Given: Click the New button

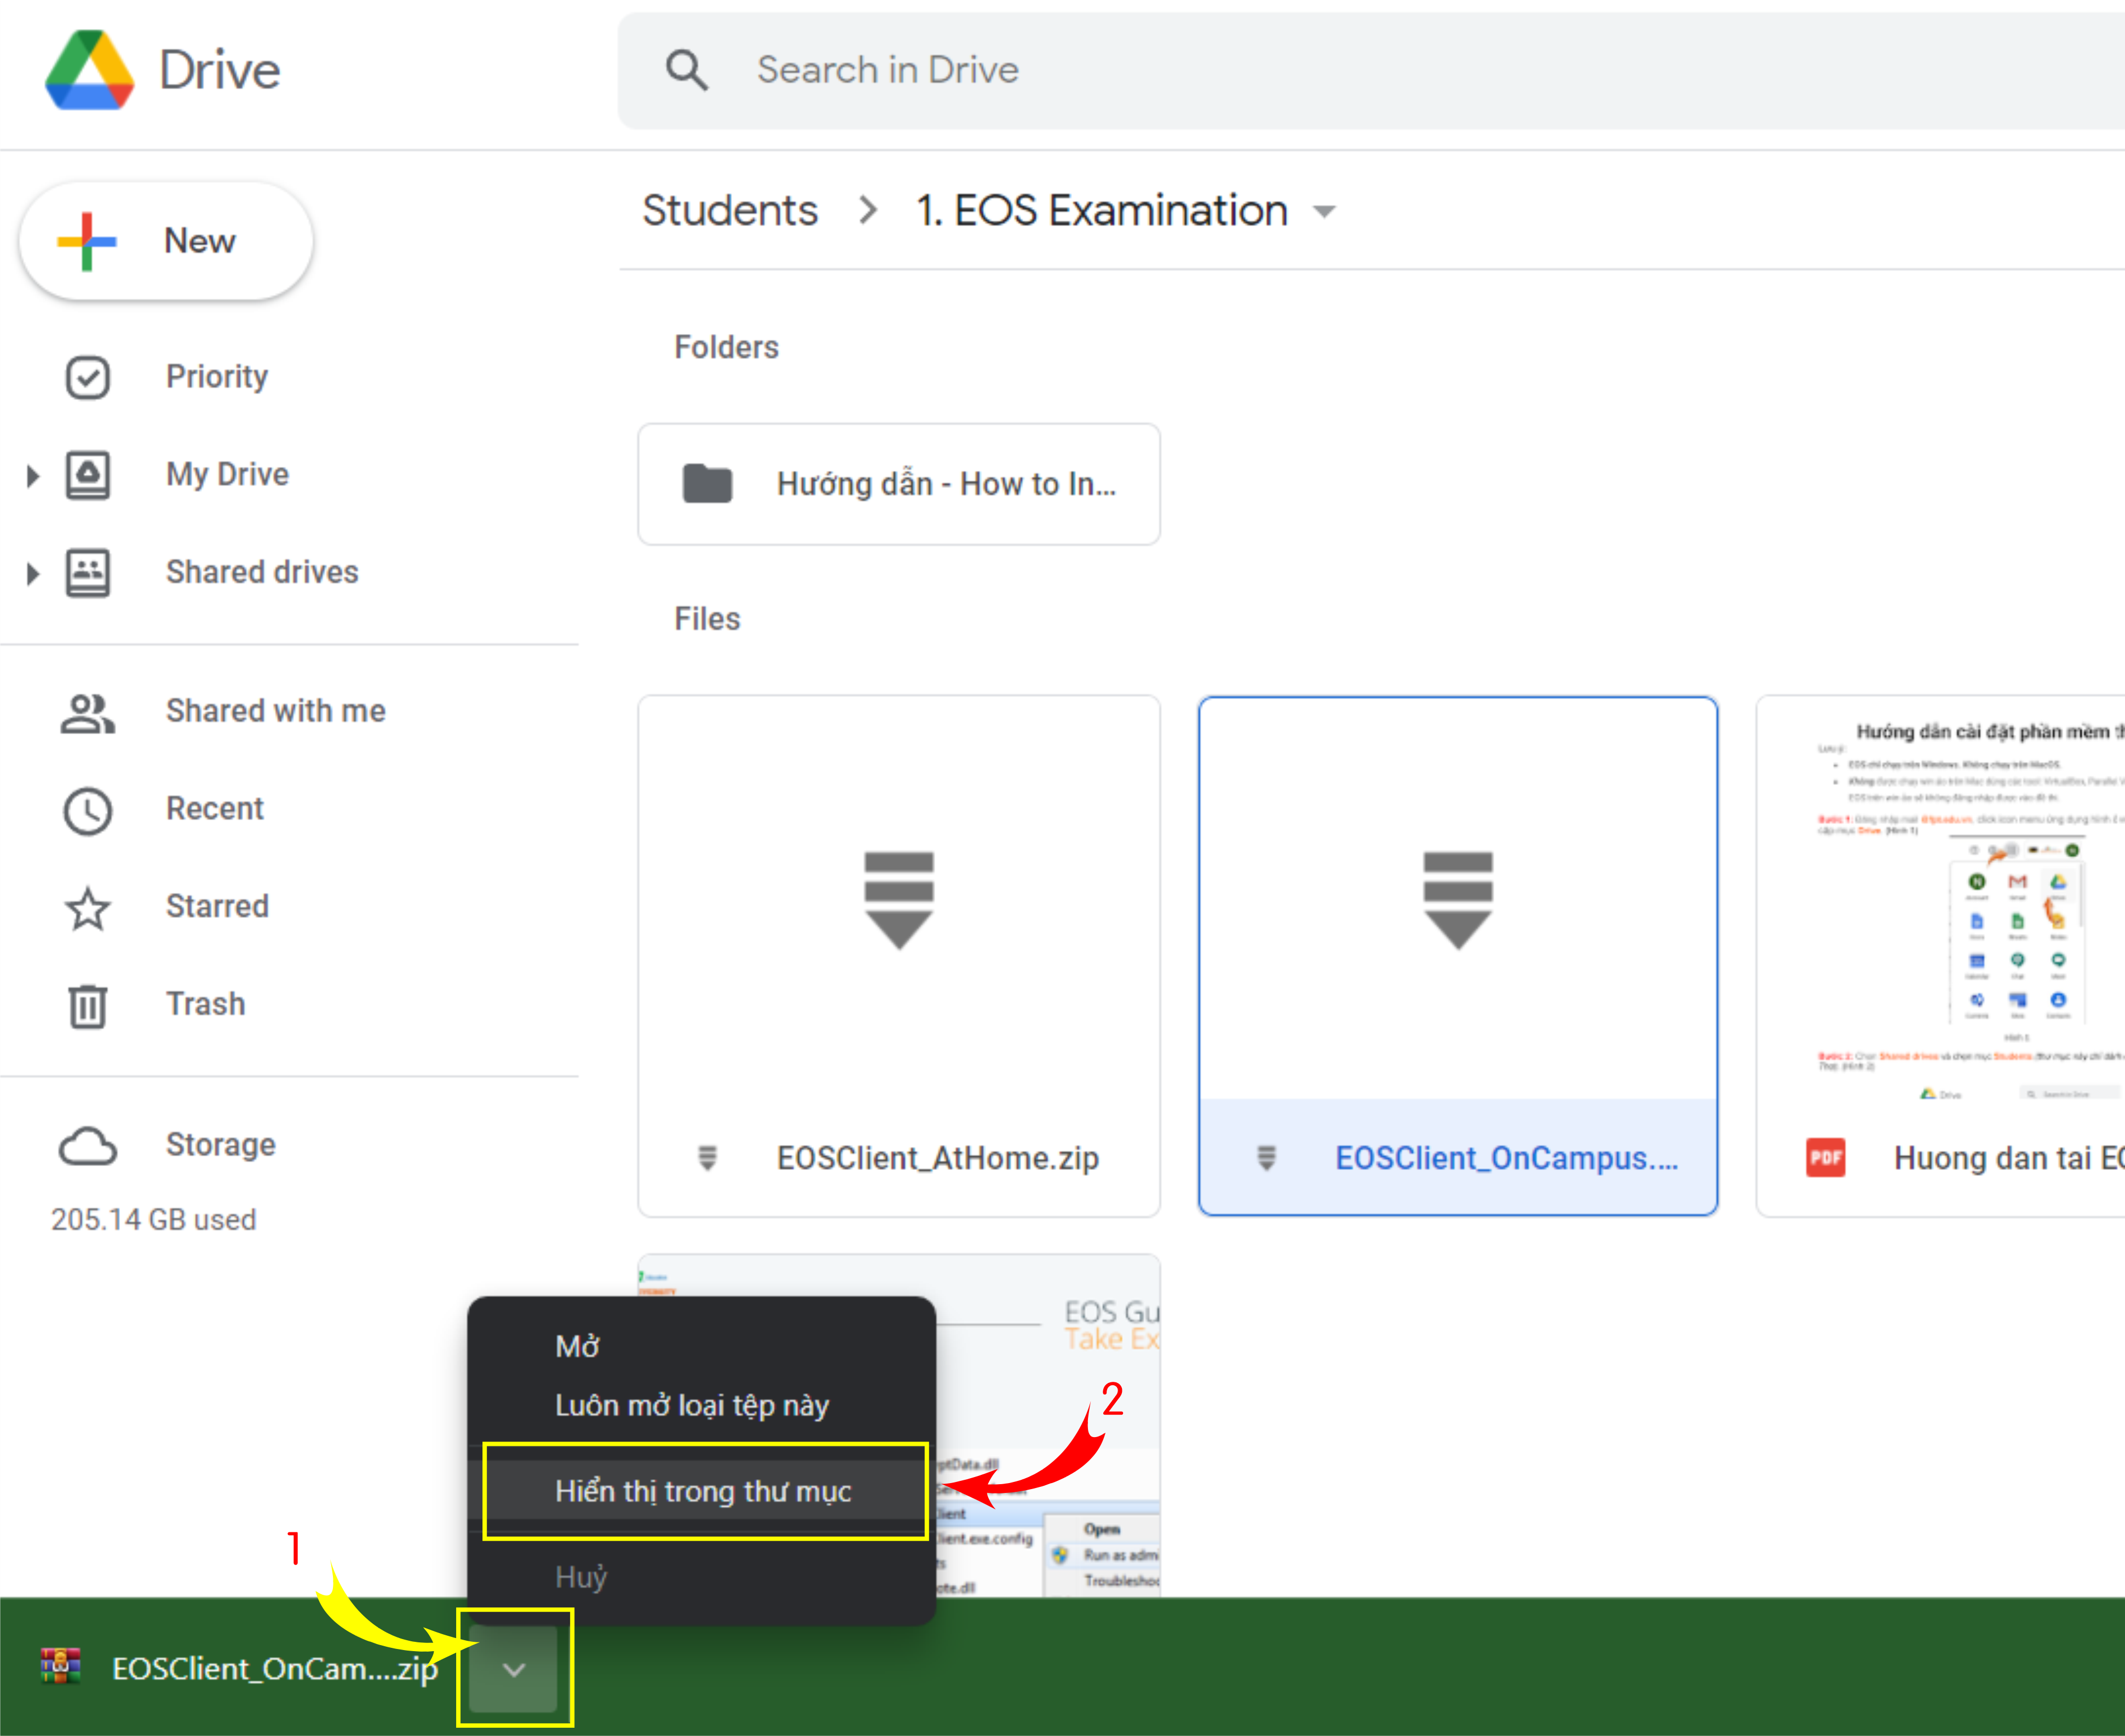Looking at the screenshot, I should [x=166, y=240].
